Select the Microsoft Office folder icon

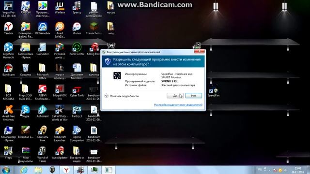[x=43, y=71]
